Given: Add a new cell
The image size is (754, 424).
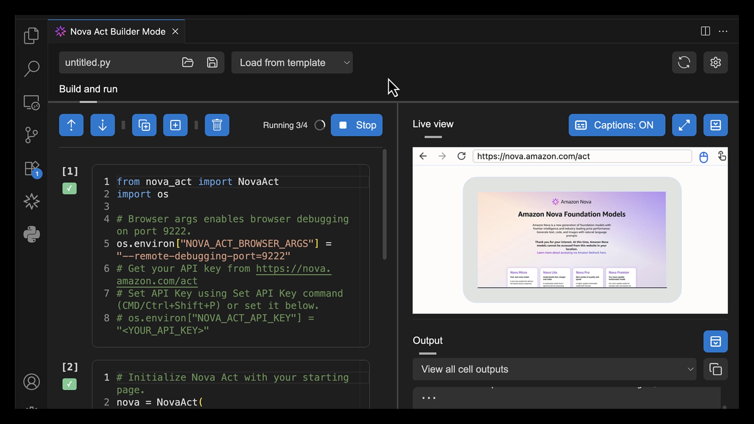Looking at the screenshot, I should pyautogui.click(x=175, y=125).
